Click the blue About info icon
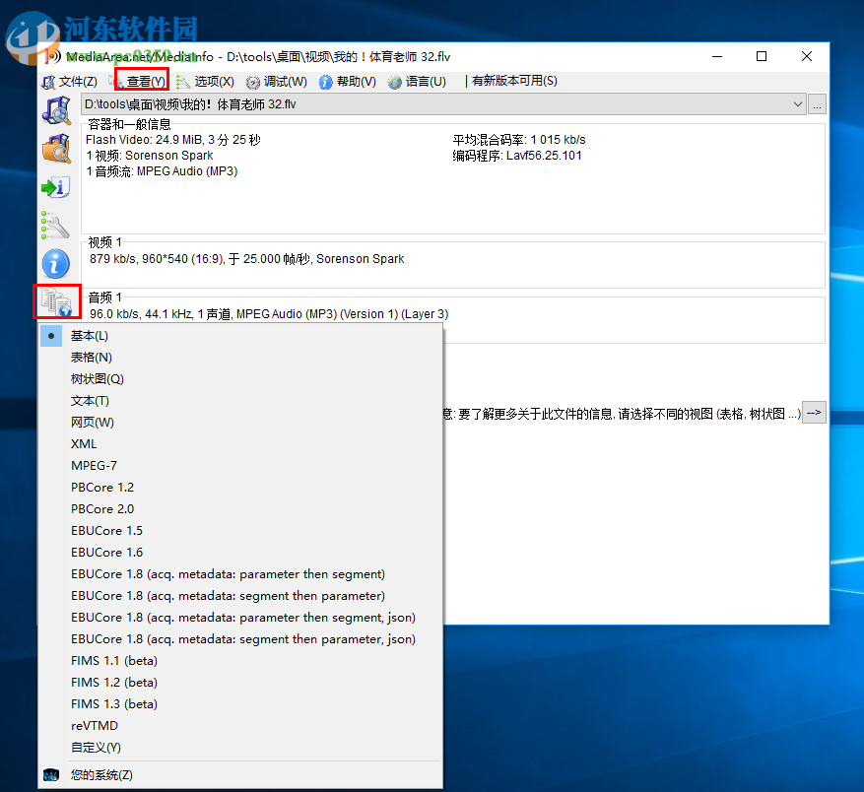This screenshot has height=792, width=864. pyautogui.click(x=56, y=263)
